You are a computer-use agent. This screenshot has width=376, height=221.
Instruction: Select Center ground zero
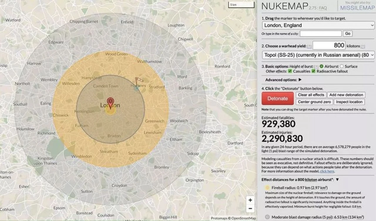coord(314,102)
